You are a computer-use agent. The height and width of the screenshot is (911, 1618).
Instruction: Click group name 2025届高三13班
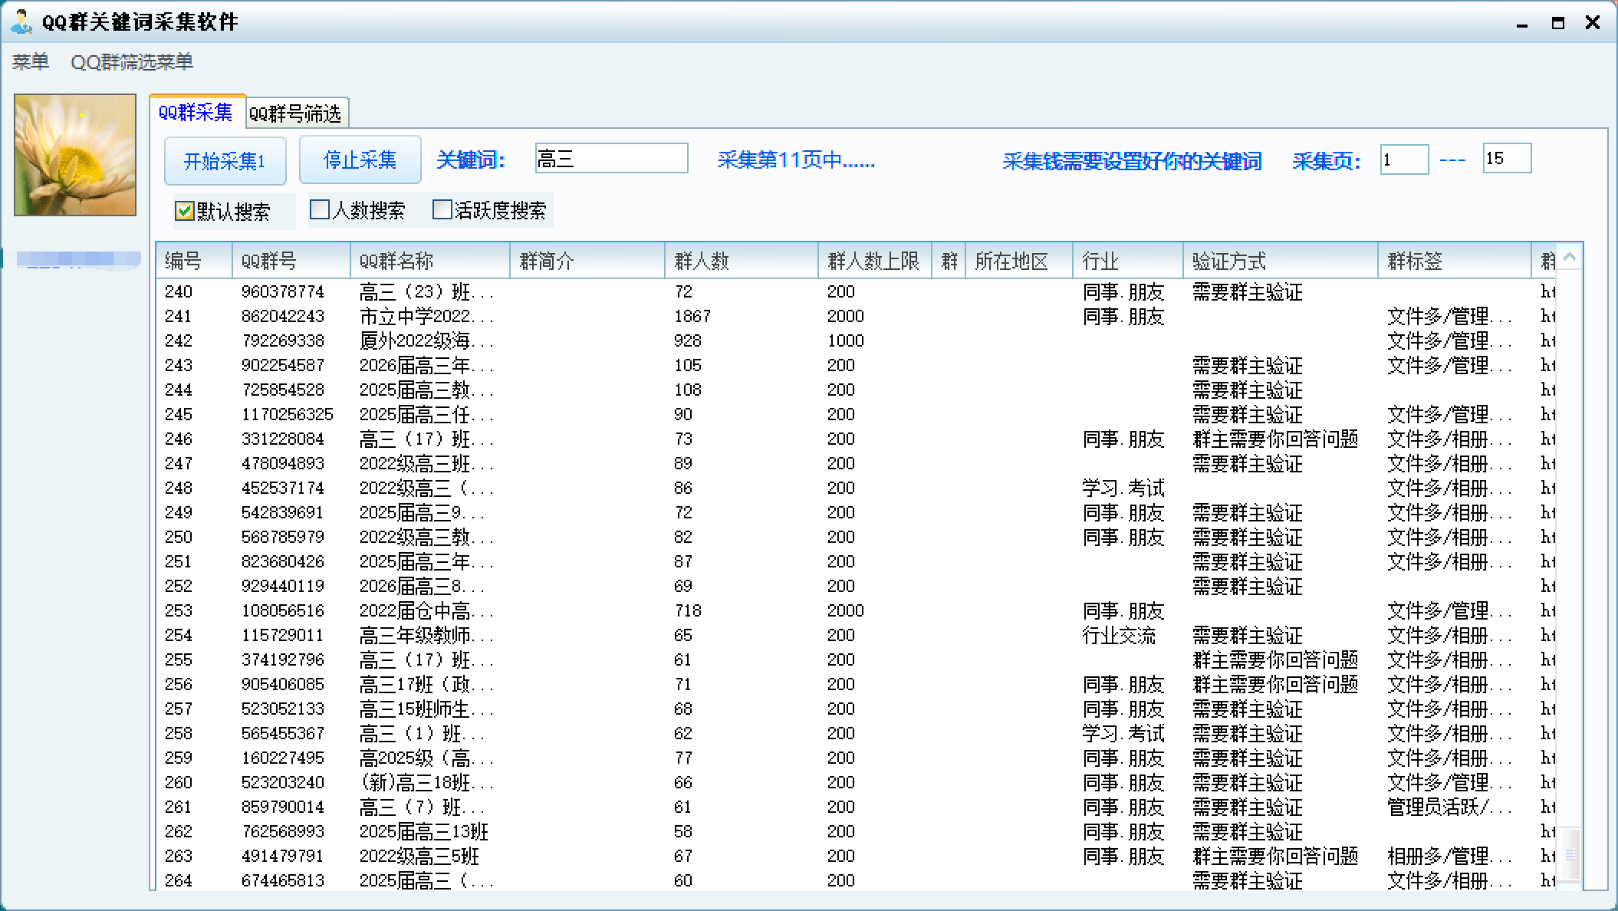[424, 831]
